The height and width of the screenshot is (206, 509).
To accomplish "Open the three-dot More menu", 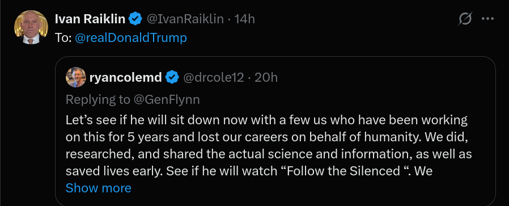I will 487,19.
